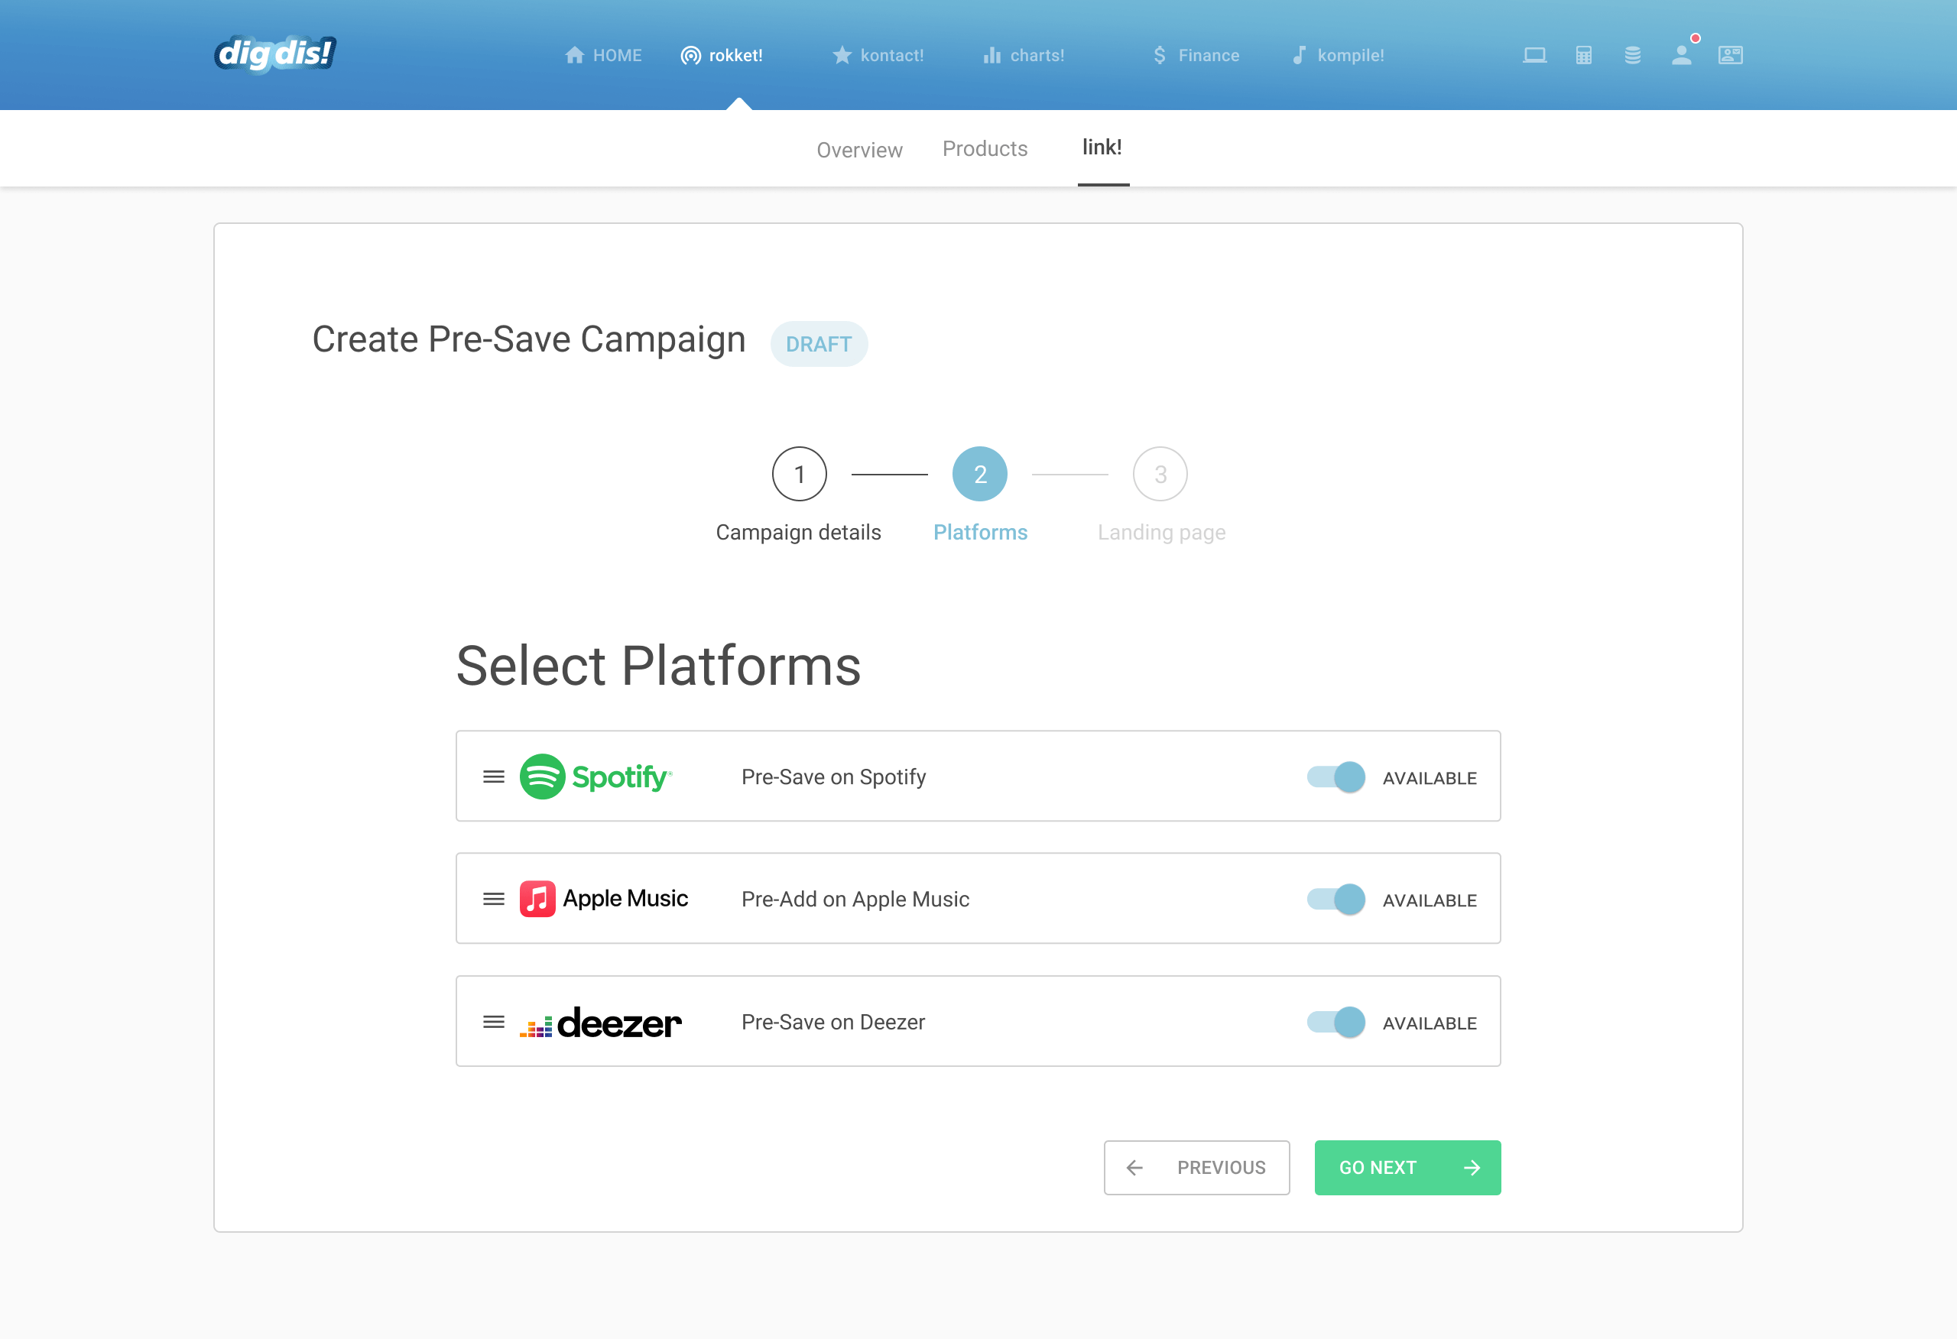Go back with the PREVIOUS button
Screen dimensions: 1957x1339
[1196, 1167]
